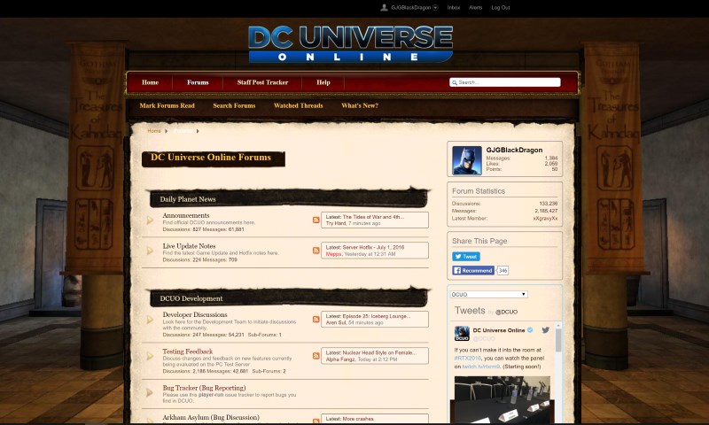Open latest thread Nuclear Head Style on Female
Viewport: 709px width, 425px height.
[380, 352]
